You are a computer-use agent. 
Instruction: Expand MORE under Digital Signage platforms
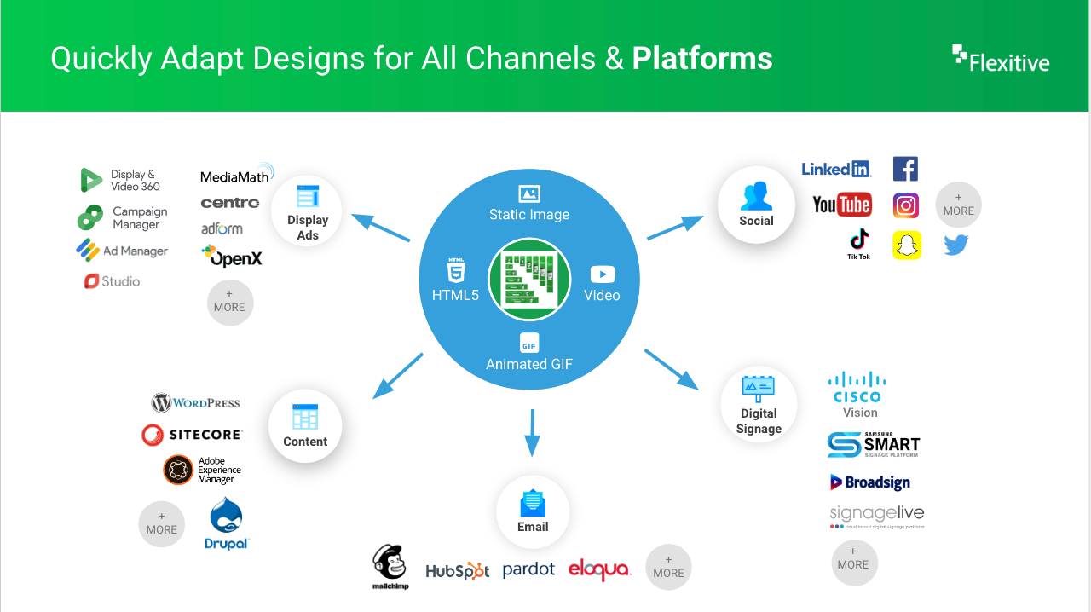[x=854, y=563]
